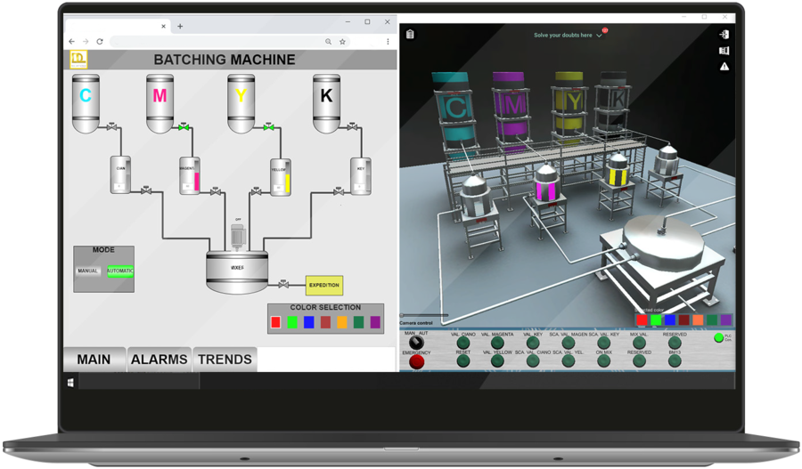Toggle the green valve under M tank
802x469 pixels.
[x=184, y=126]
